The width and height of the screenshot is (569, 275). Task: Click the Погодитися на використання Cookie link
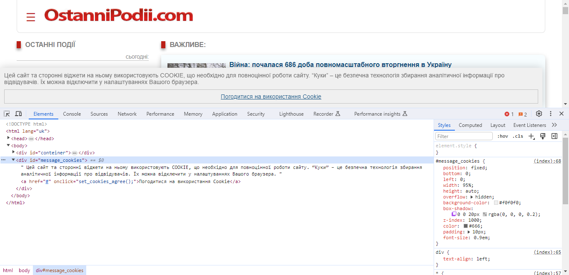click(271, 96)
